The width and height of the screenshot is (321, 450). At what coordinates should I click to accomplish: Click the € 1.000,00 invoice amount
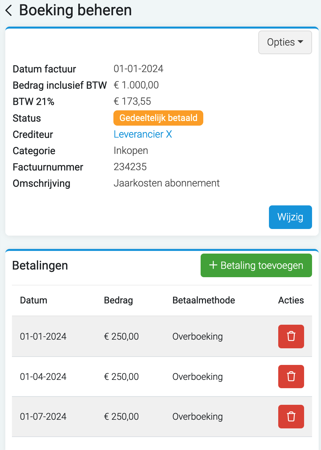[x=136, y=85]
